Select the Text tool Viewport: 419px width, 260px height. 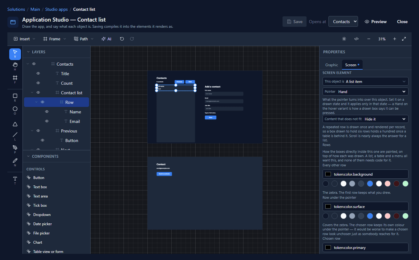(15, 181)
